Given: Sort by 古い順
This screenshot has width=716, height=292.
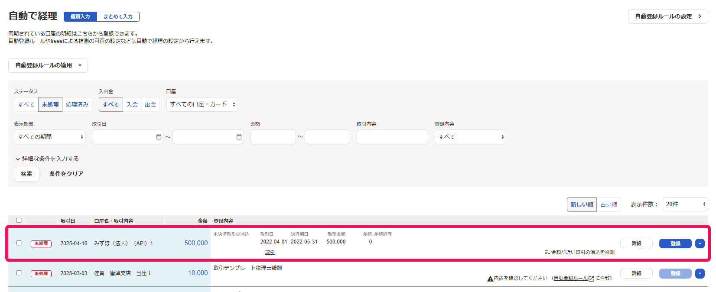Looking at the screenshot, I should click(609, 204).
